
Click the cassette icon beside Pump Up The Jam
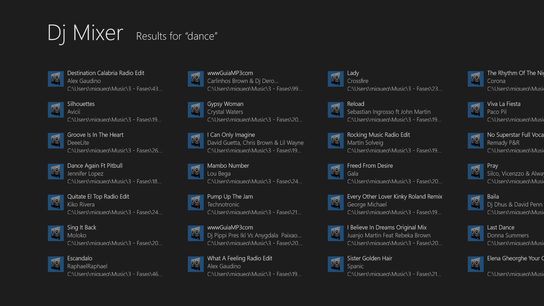tap(195, 202)
